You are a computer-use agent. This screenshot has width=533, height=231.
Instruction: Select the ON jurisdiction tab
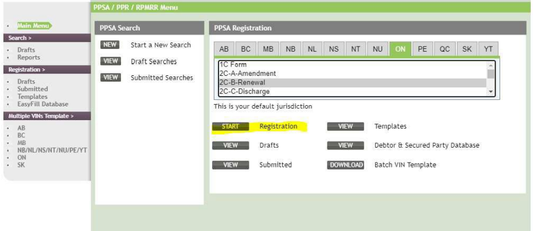point(400,49)
